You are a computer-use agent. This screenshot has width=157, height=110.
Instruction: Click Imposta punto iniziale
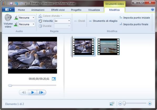point(135,18)
